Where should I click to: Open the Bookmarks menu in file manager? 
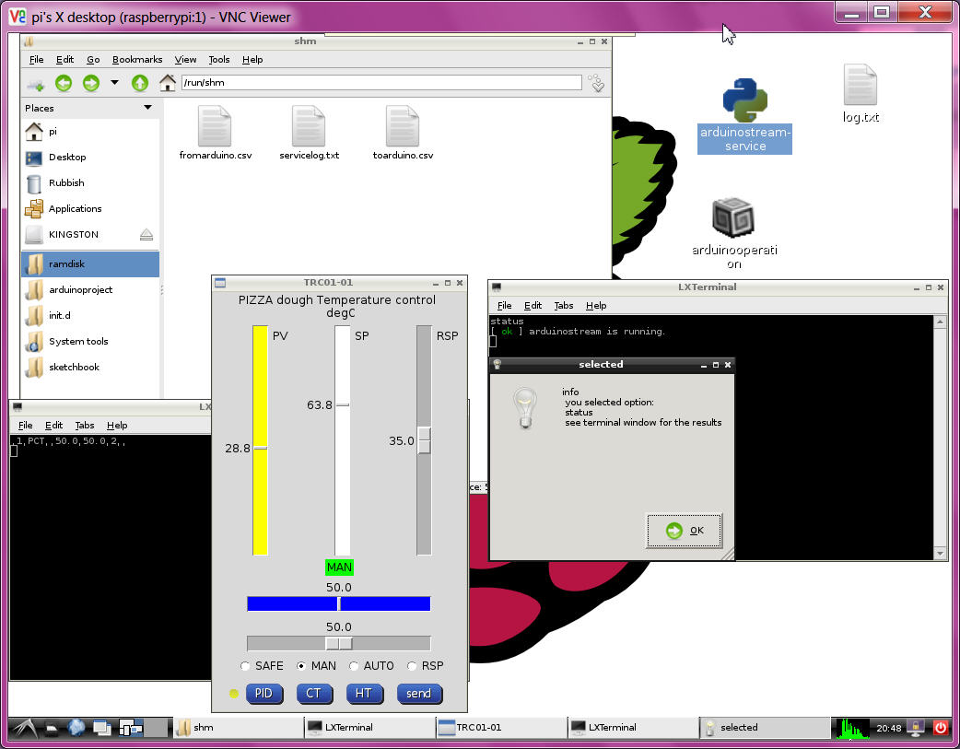tap(136, 60)
